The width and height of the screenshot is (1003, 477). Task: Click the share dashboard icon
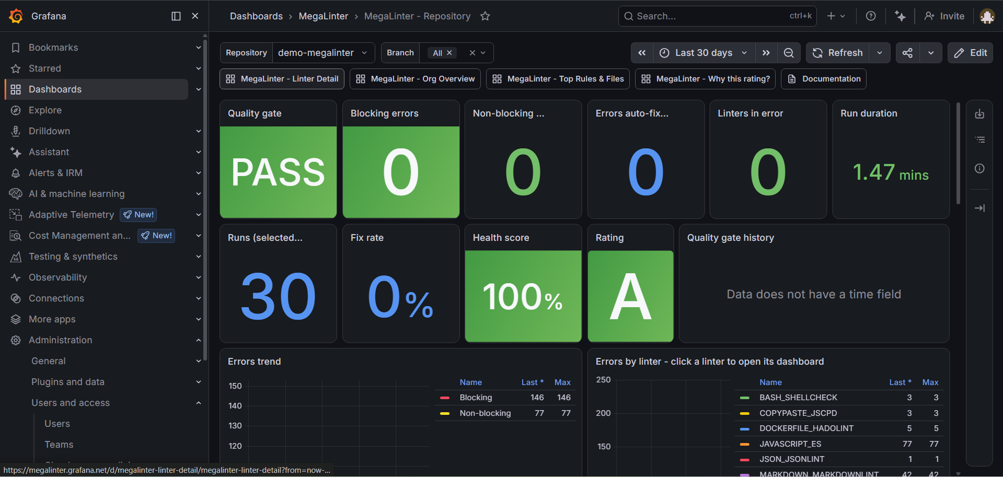click(x=908, y=53)
